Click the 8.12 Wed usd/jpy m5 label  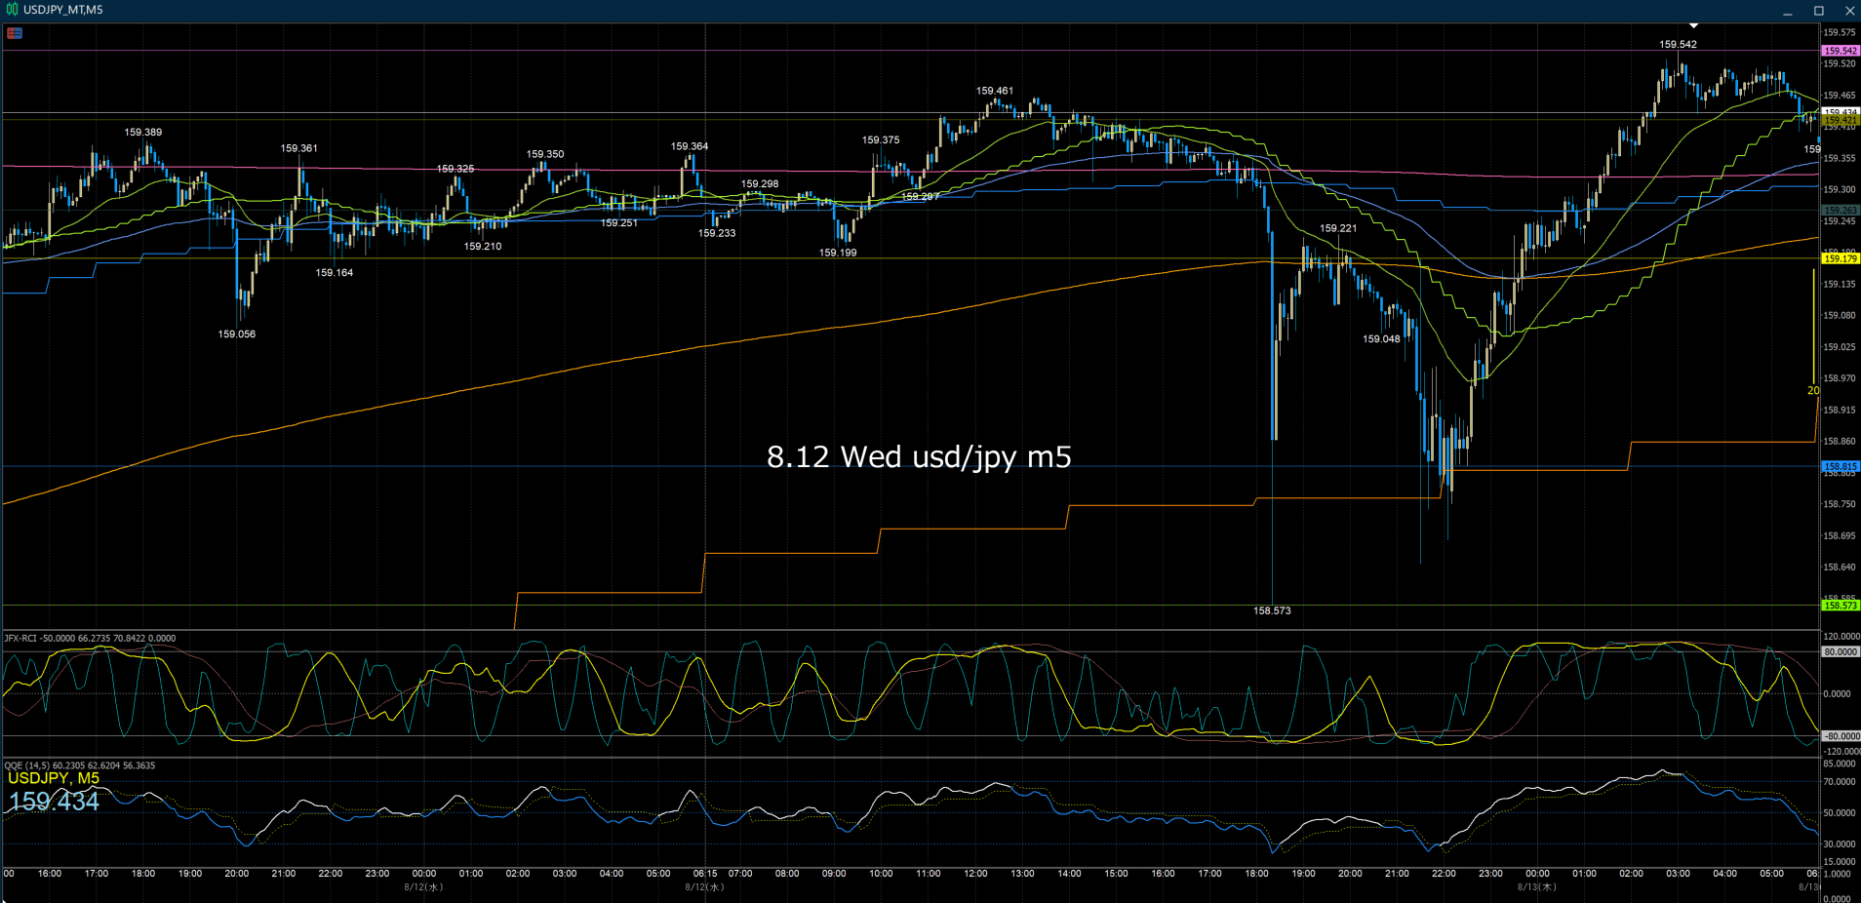tap(919, 456)
